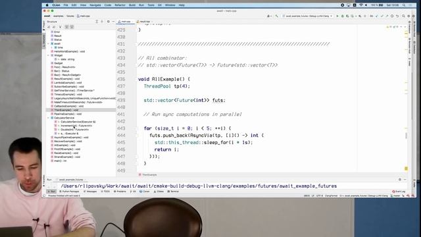
Task: Click the editor vertical scrollbar thumb
Action: click(x=406, y=136)
